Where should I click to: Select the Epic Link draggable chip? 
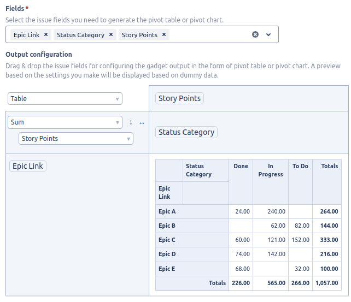click(x=28, y=166)
